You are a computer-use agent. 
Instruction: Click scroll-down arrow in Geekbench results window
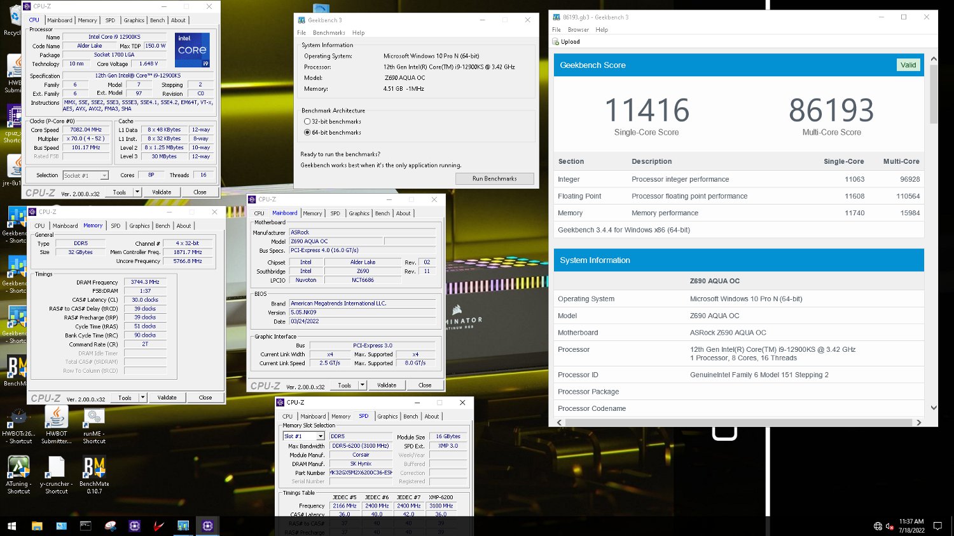(934, 408)
